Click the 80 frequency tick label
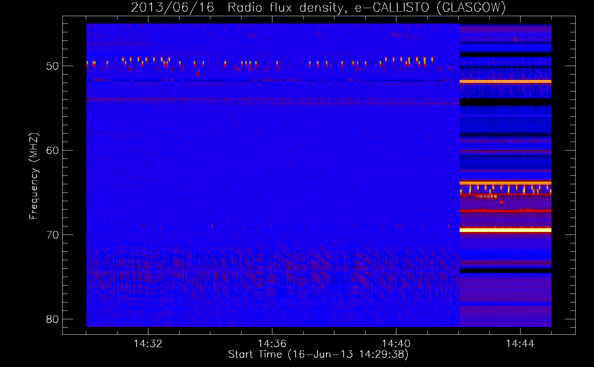Screen dimensions: 594x367 52,319
